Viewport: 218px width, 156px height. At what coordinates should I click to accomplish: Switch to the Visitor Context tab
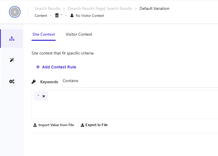pos(79,34)
